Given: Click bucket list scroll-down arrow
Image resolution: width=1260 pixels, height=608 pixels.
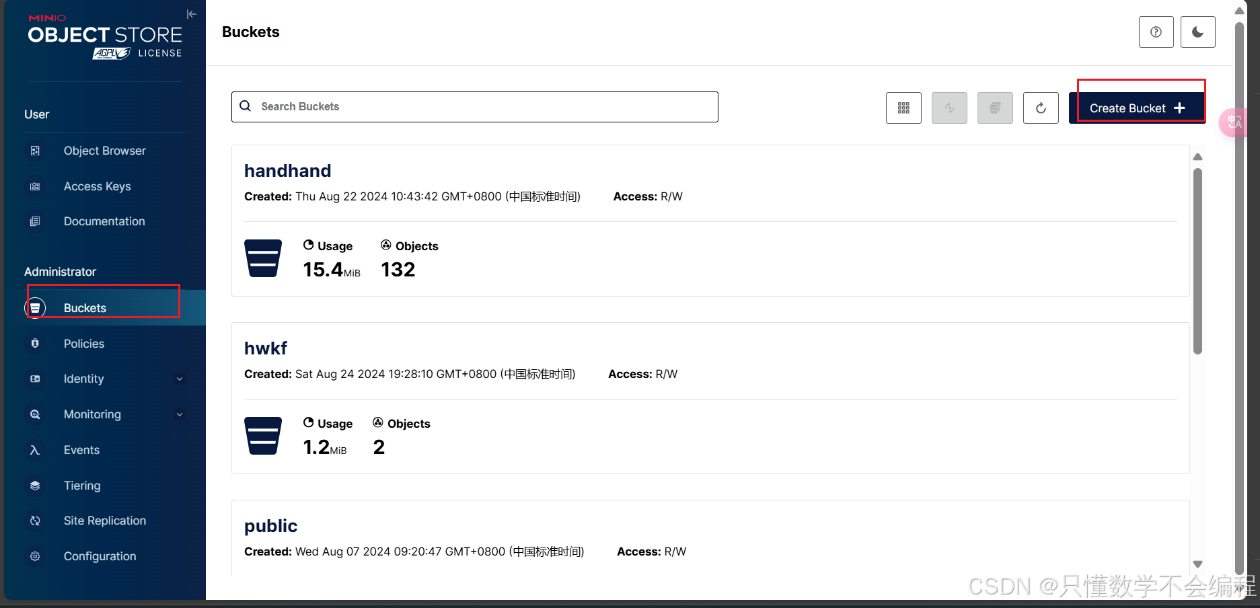Looking at the screenshot, I should (x=1197, y=564).
